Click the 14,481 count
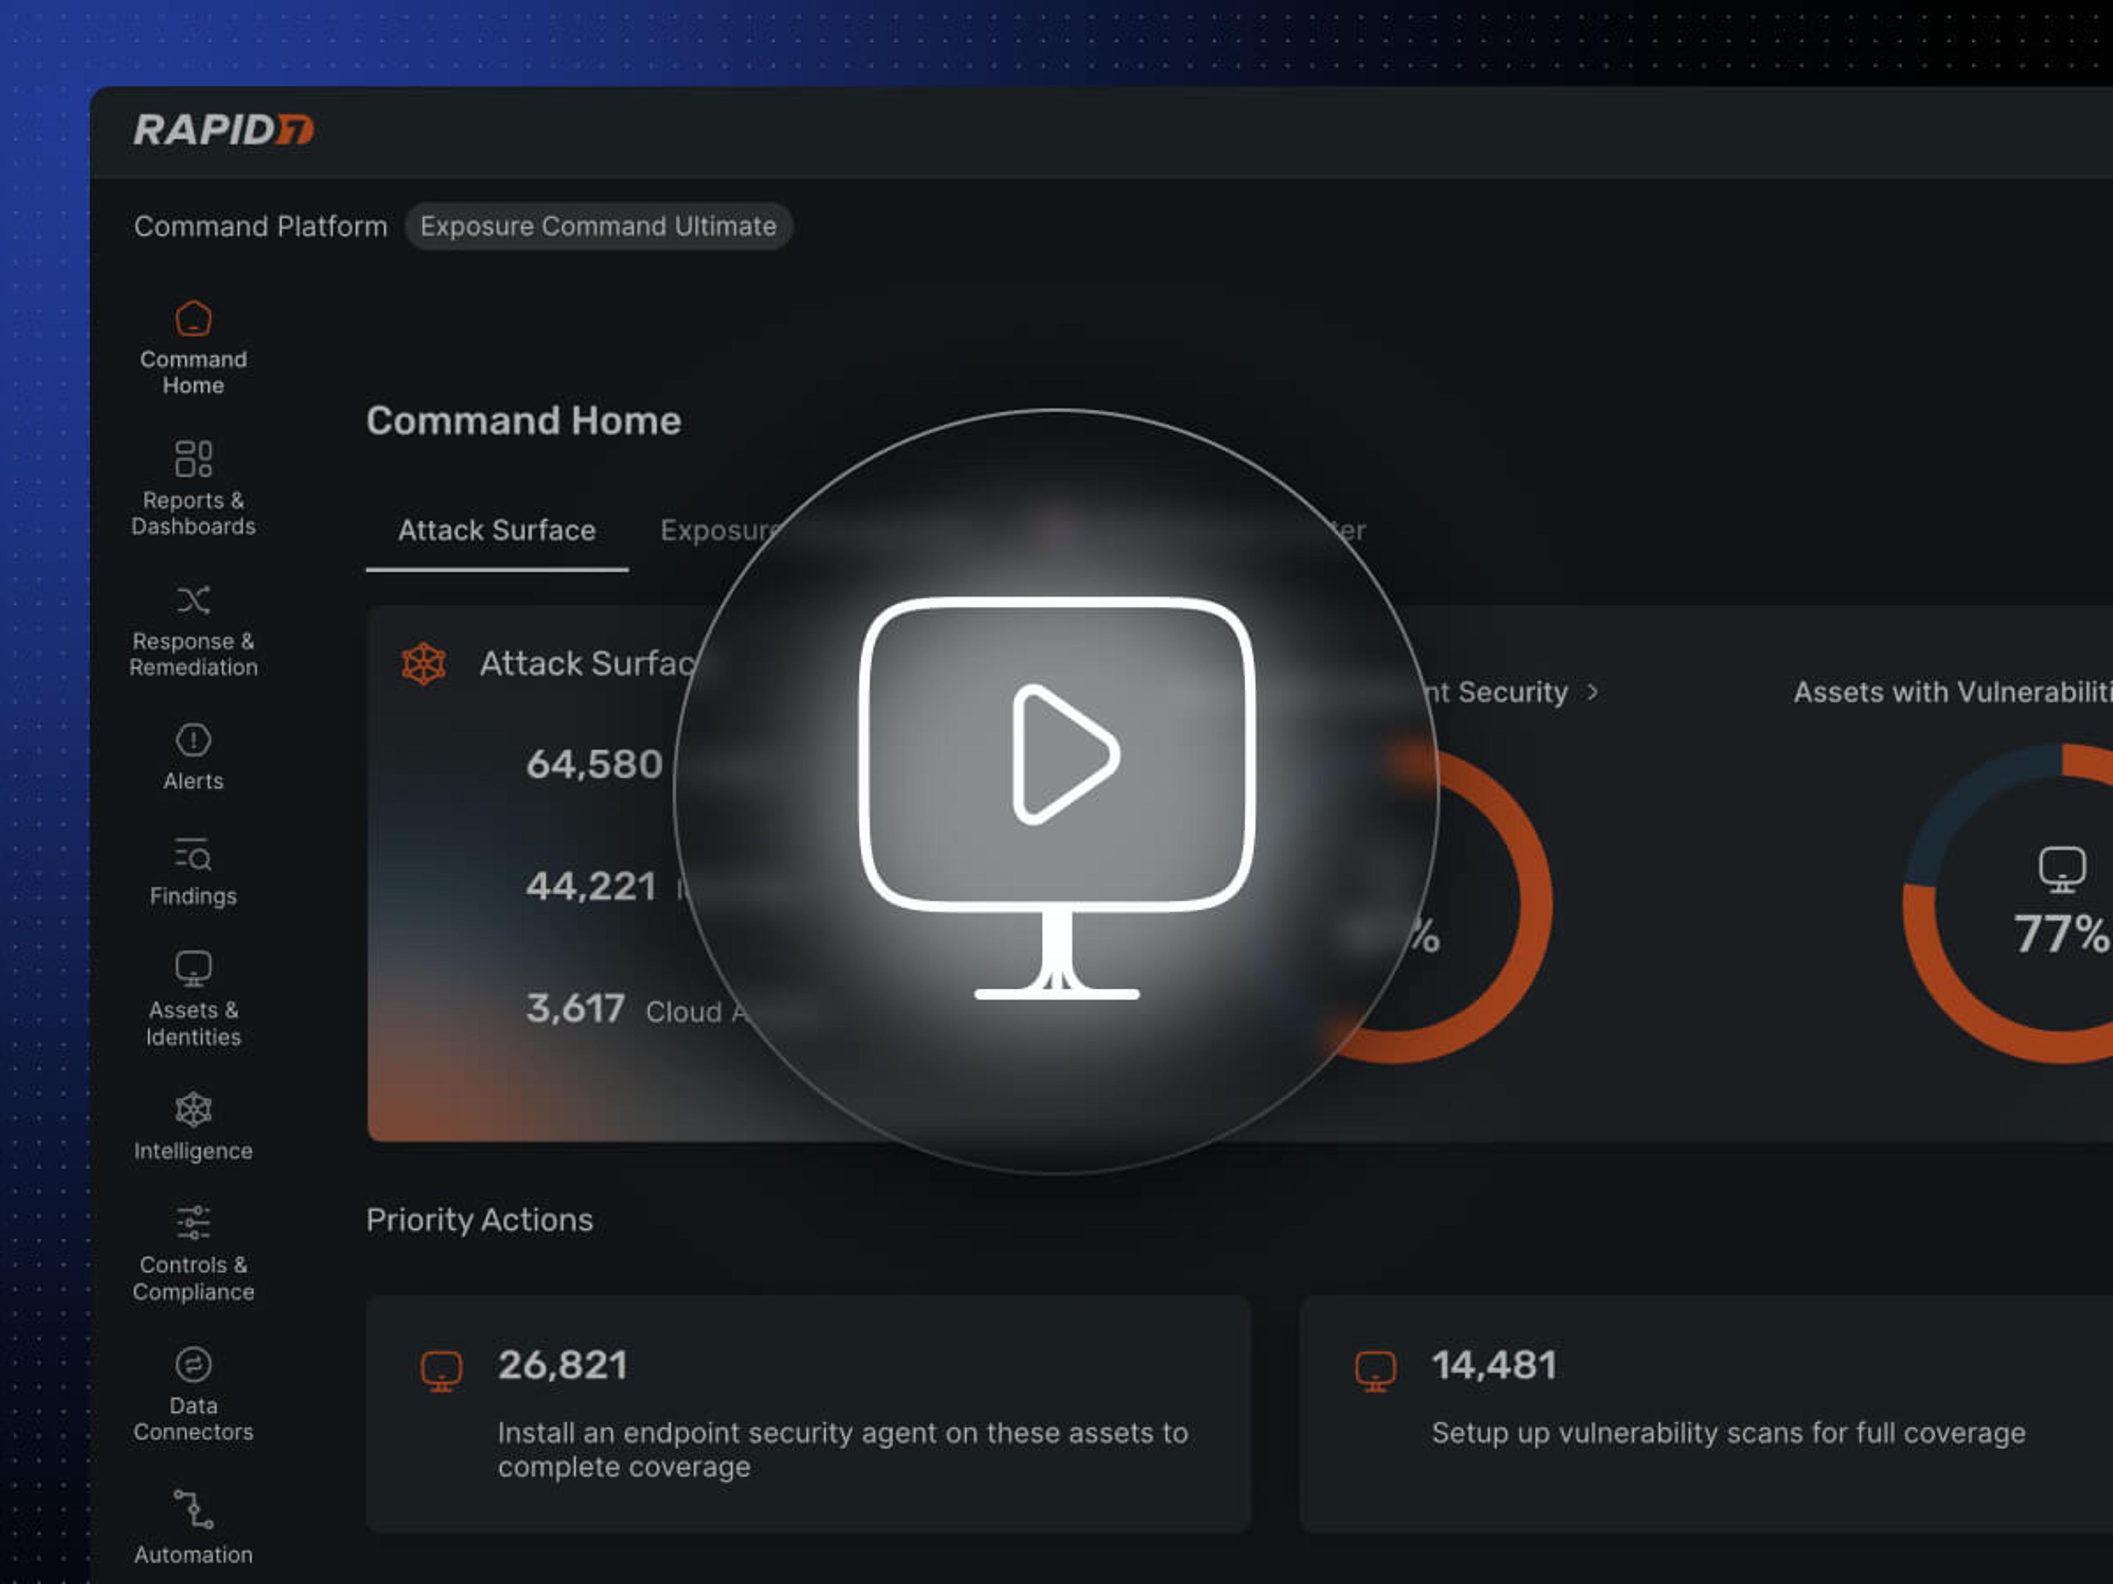Screen dimensions: 2113x1584 coord(1494,1365)
